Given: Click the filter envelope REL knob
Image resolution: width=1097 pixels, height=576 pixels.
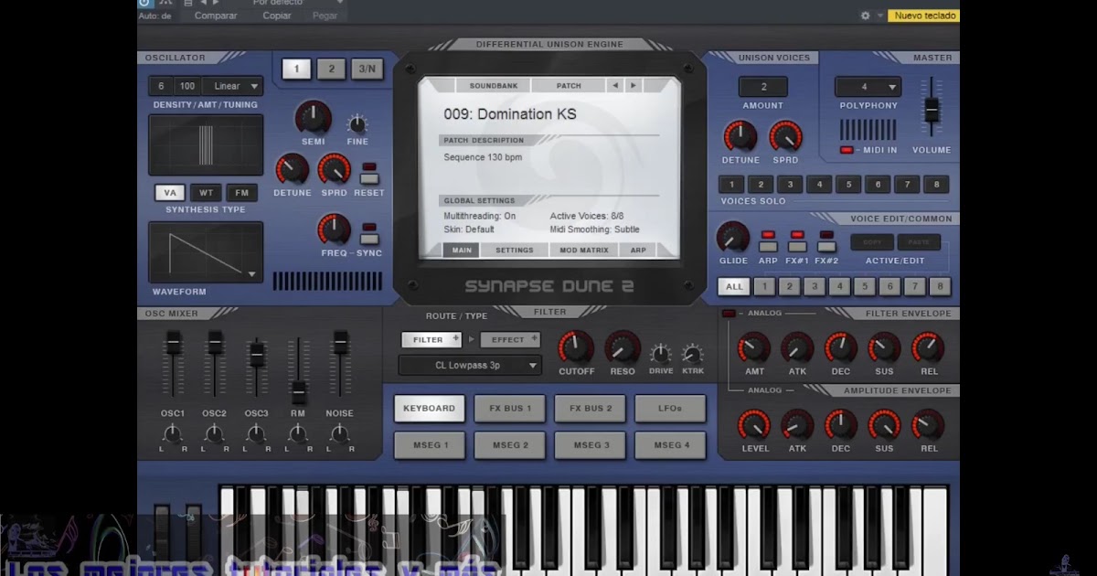Looking at the screenshot, I should (928, 348).
